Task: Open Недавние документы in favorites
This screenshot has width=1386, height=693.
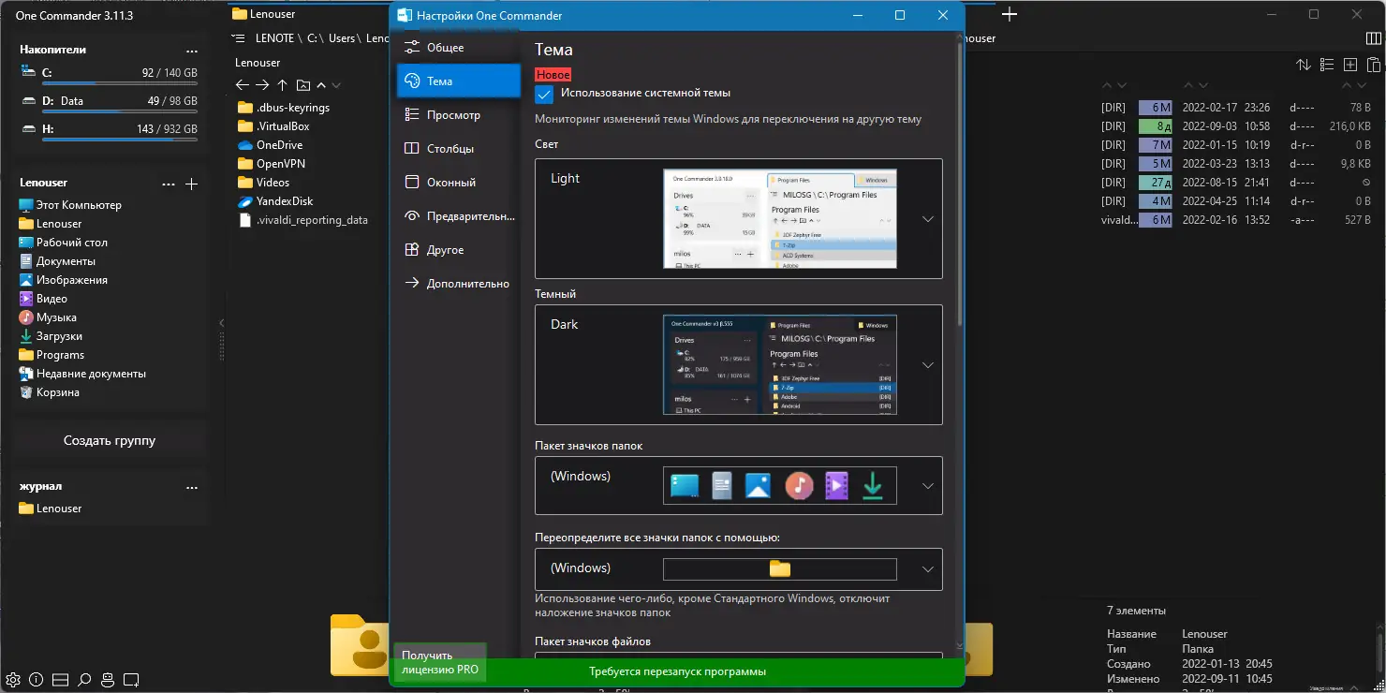Action: tap(82, 374)
